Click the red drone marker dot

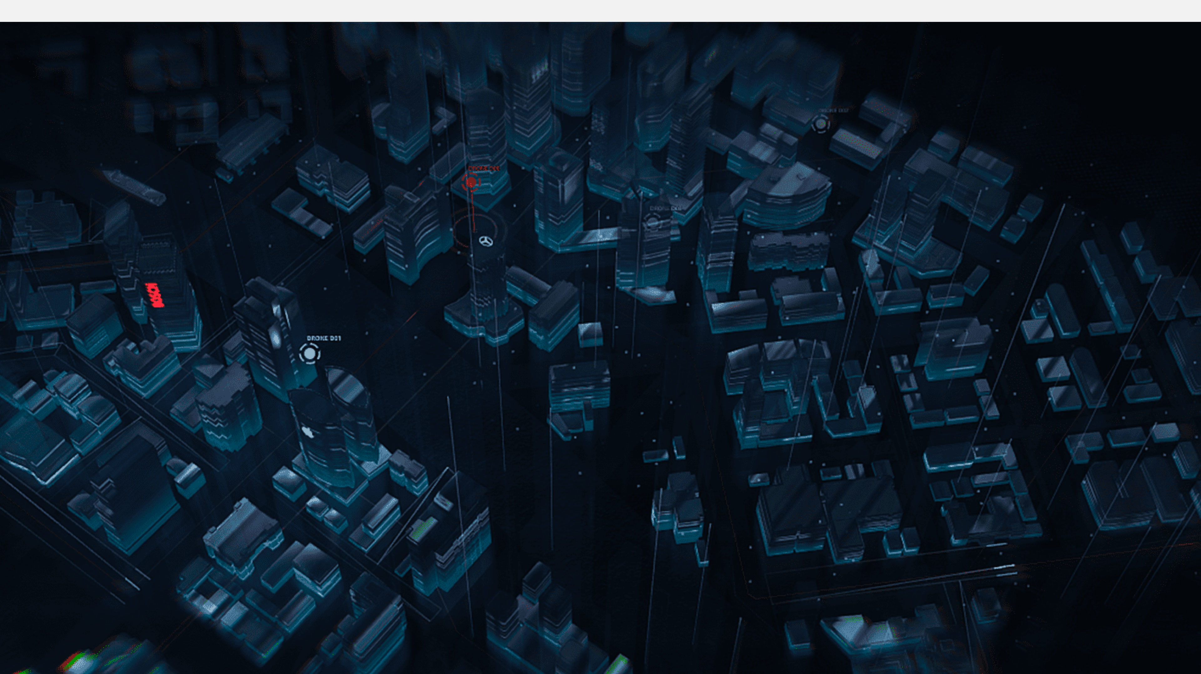[x=471, y=183]
